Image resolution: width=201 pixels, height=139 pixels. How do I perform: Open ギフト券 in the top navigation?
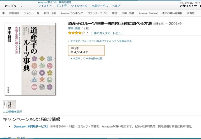(61, 6)
